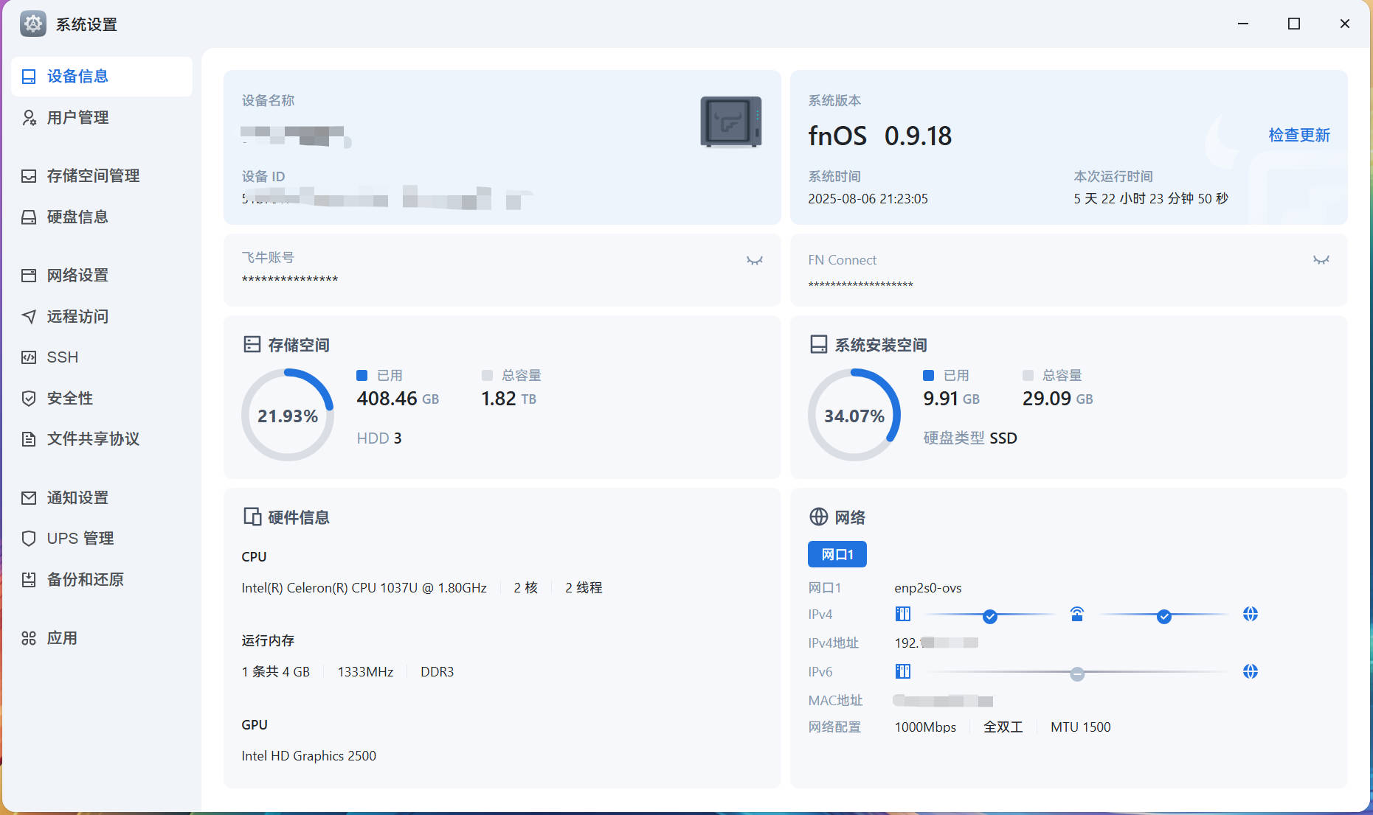Go to 存储空间管理 settings
Screen dimensions: 1373x815
(93, 176)
